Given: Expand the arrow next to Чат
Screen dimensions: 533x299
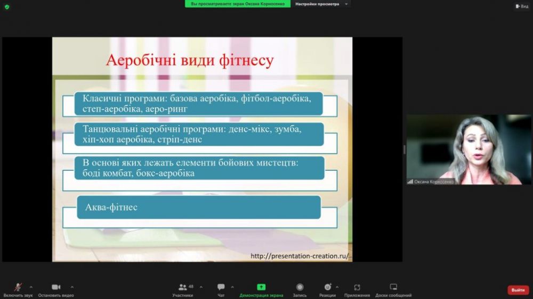Looking at the screenshot, I should (x=232, y=287).
